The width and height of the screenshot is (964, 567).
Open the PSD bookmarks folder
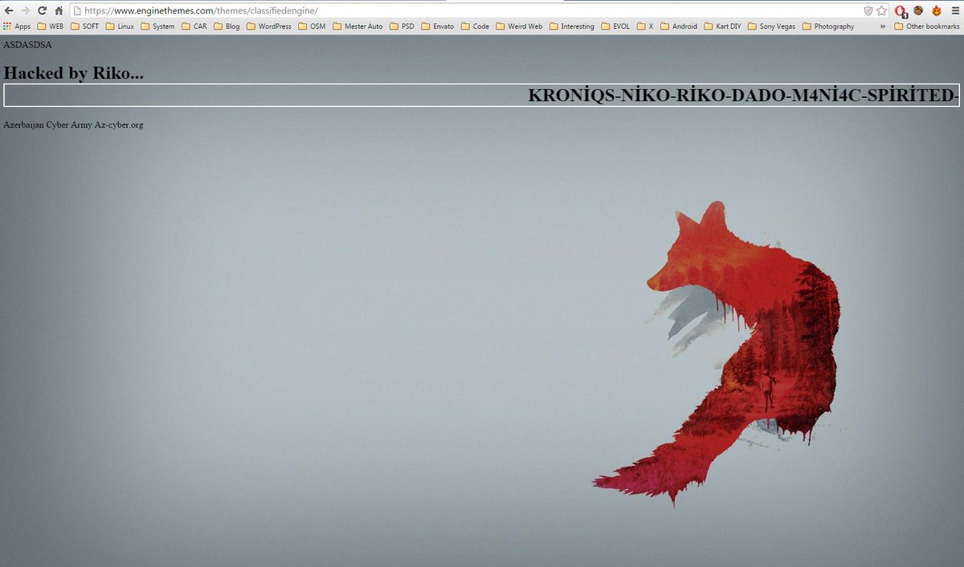[x=402, y=27]
